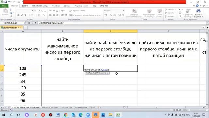Click the Percent style icon
The image size is (209, 118).
(x=111, y=15)
